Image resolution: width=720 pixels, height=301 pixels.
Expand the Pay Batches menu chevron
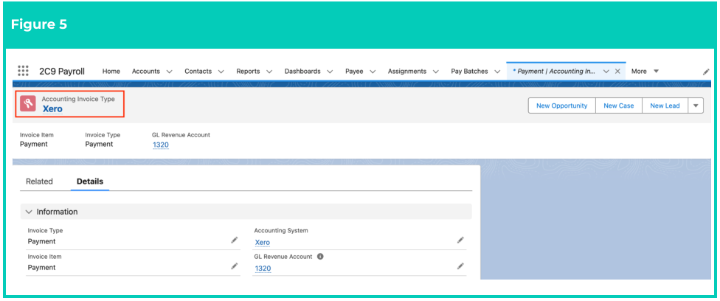coord(497,72)
